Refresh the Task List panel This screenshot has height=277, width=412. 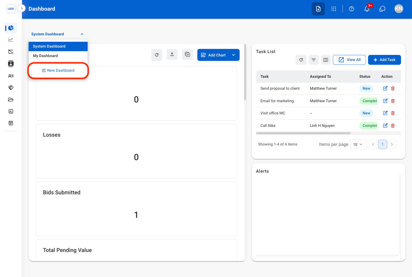[301, 60]
